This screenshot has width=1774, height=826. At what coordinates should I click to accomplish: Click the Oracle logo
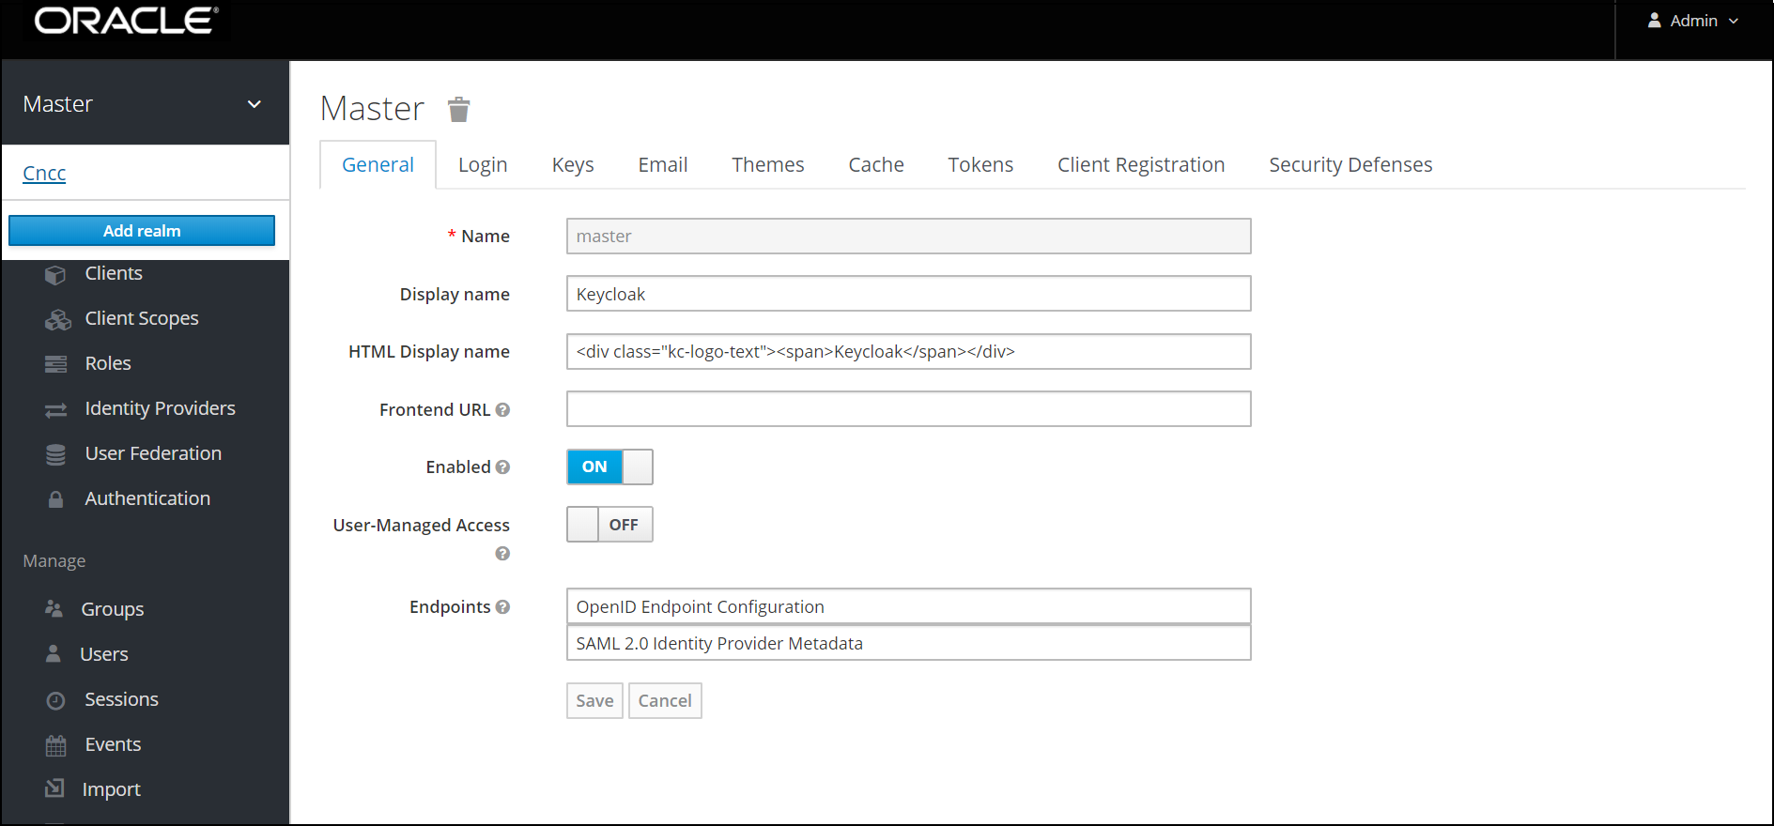126,21
